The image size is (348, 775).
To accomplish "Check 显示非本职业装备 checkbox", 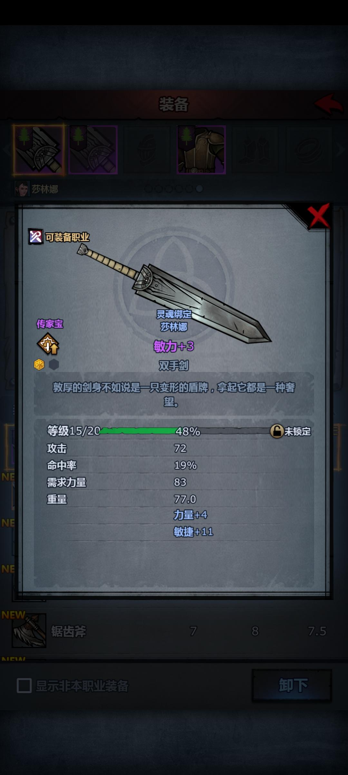I will (24, 686).
